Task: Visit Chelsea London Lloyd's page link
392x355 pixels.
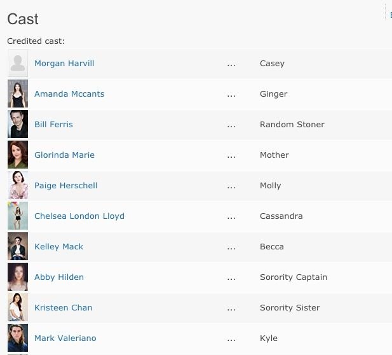Action: [79, 216]
